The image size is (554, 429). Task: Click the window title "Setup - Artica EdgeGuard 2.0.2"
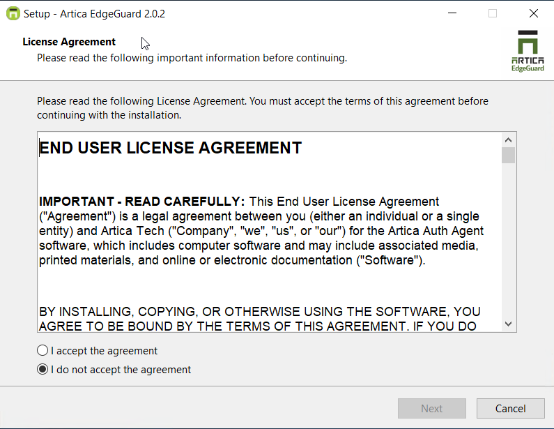tap(94, 14)
